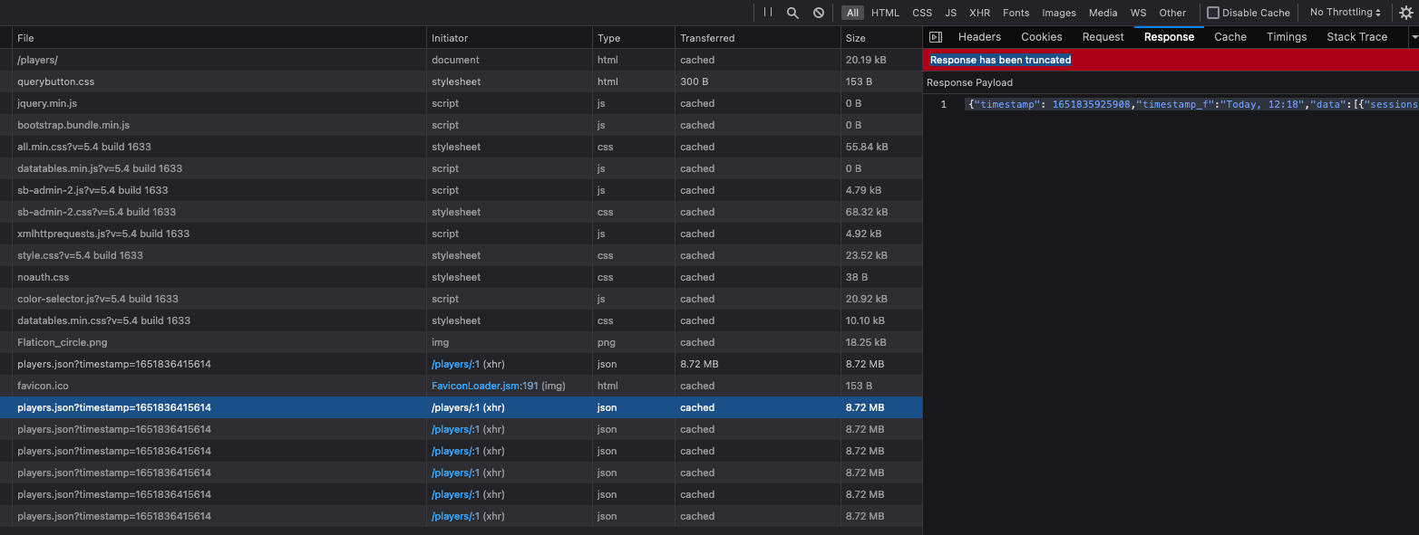This screenshot has width=1419, height=535.
Task: Open the No Throttling dropdown
Action: click(x=1345, y=12)
